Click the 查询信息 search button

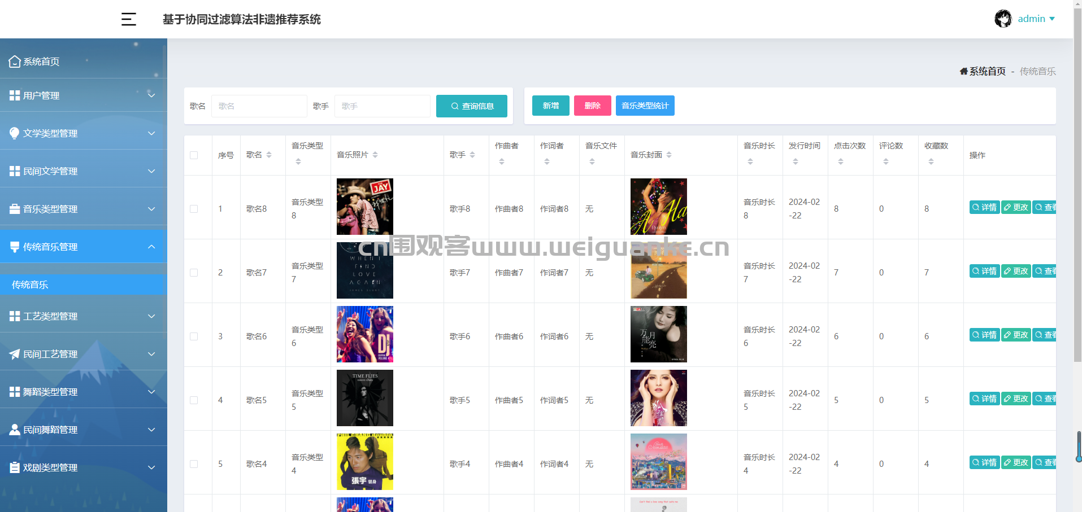[472, 106]
